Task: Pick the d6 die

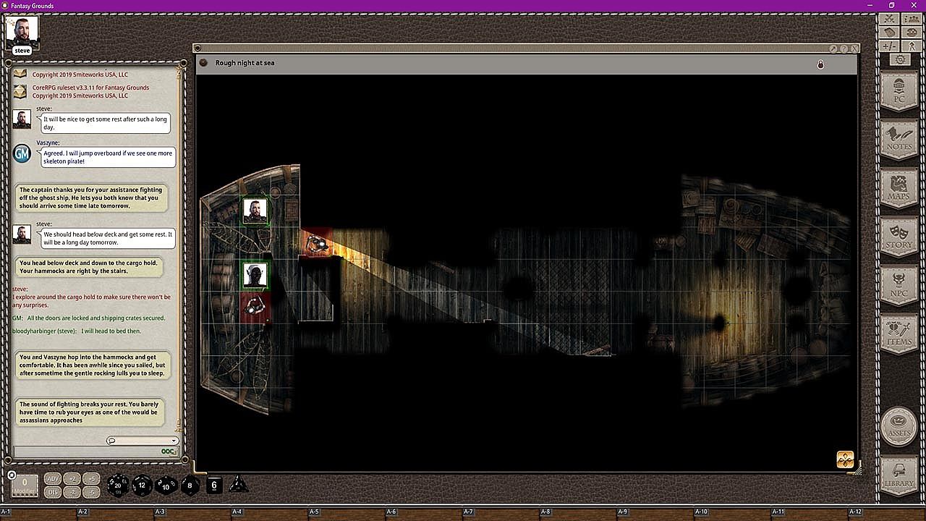Action: [213, 485]
